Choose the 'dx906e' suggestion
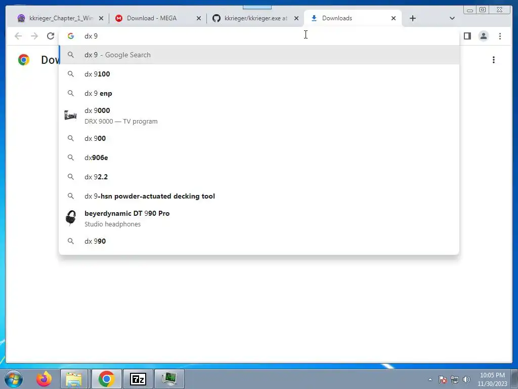The width and height of the screenshot is (518, 389). (259, 158)
